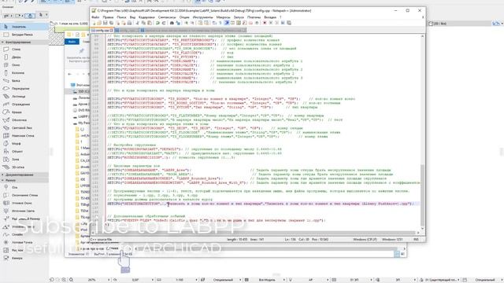Select the Сплайн (Spline) tool
Image resolution: width=504 pixels, height=283 pixels.
(24, 234)
